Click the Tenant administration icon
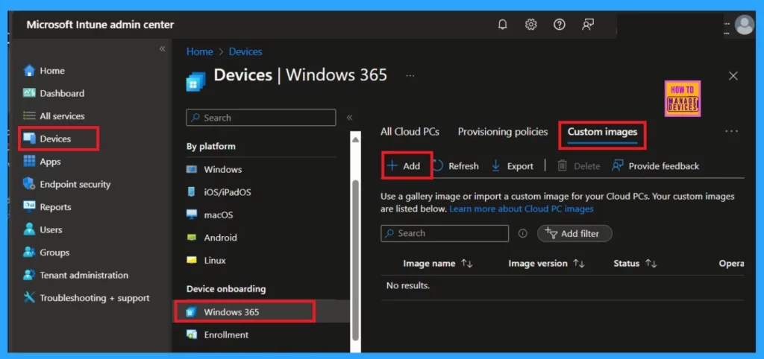The image size is (764, 359). (x=30, y=275)
